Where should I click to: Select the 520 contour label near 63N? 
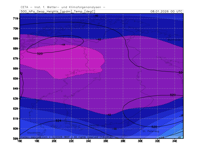[x=173, y=95]
